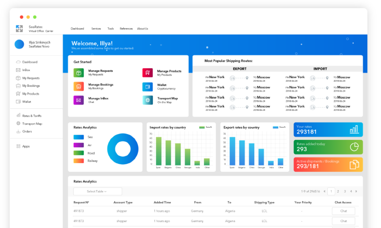Viewport: 381px width, 228px height.
Task: Open the blue Wallet icon in Get Started
Action: click(x=148, y=87)
